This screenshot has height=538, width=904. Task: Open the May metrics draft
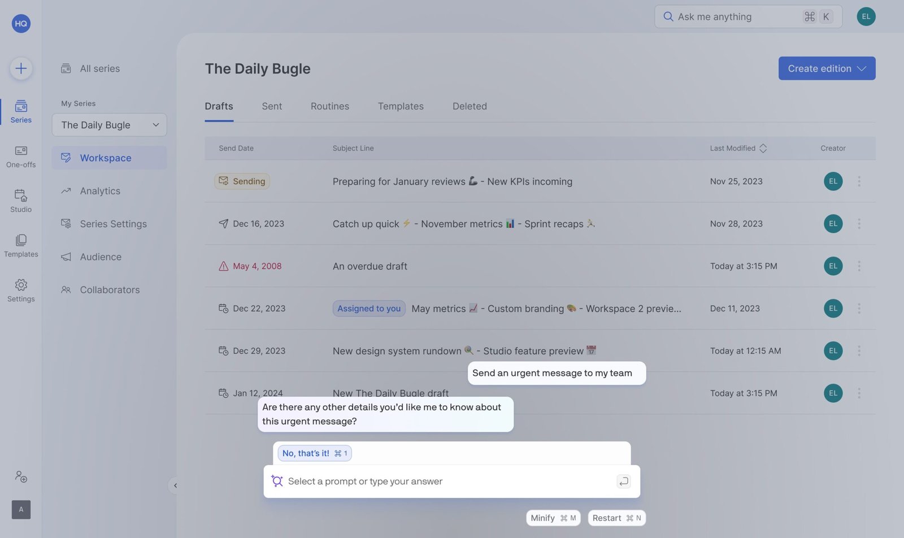[546, 309]
